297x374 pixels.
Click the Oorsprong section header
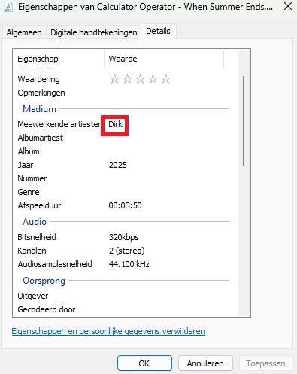[x=44, y=281]
